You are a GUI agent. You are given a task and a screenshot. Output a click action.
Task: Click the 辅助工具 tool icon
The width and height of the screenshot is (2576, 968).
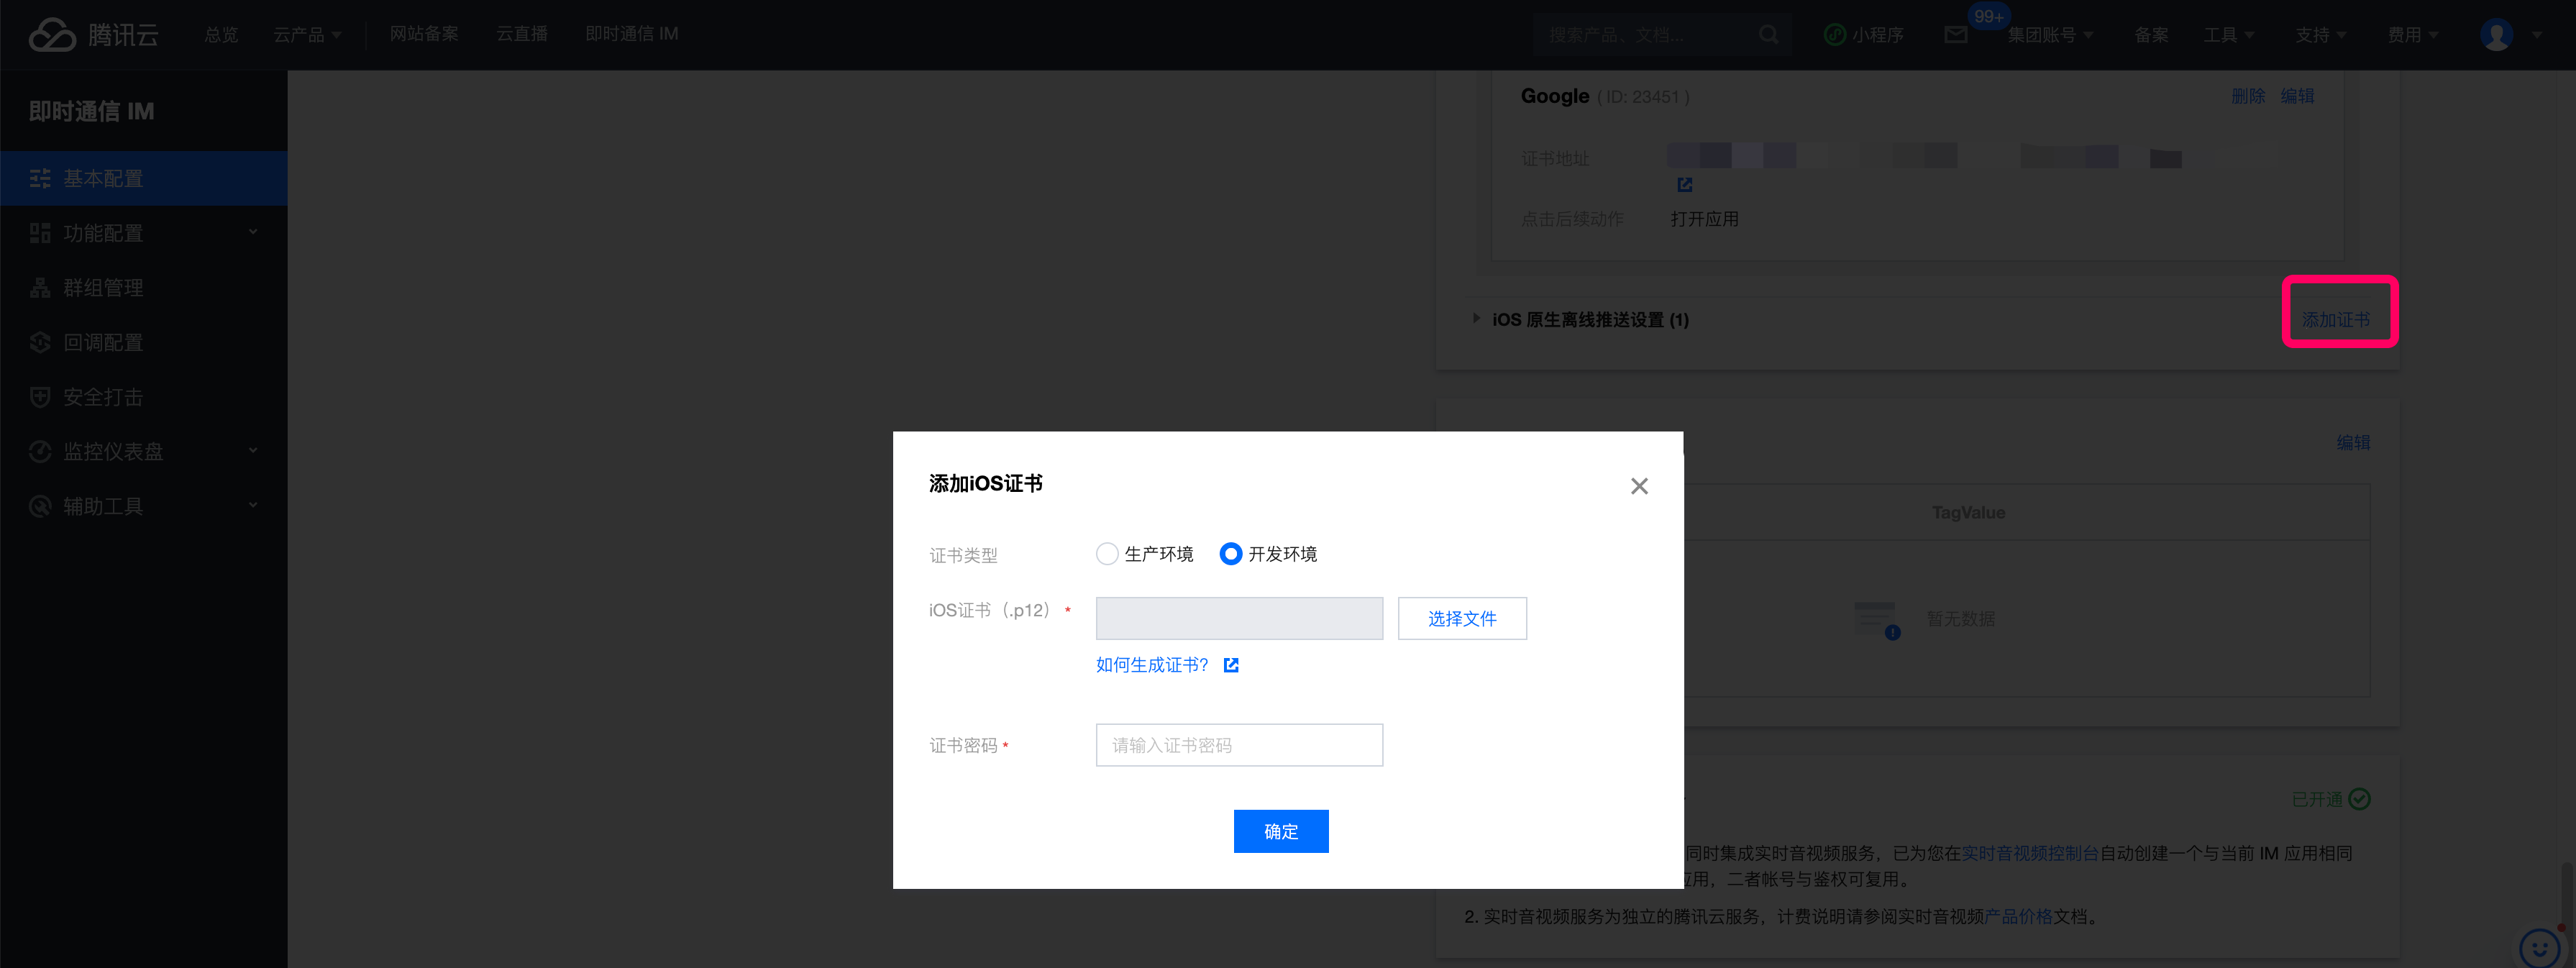click(40, 507)
